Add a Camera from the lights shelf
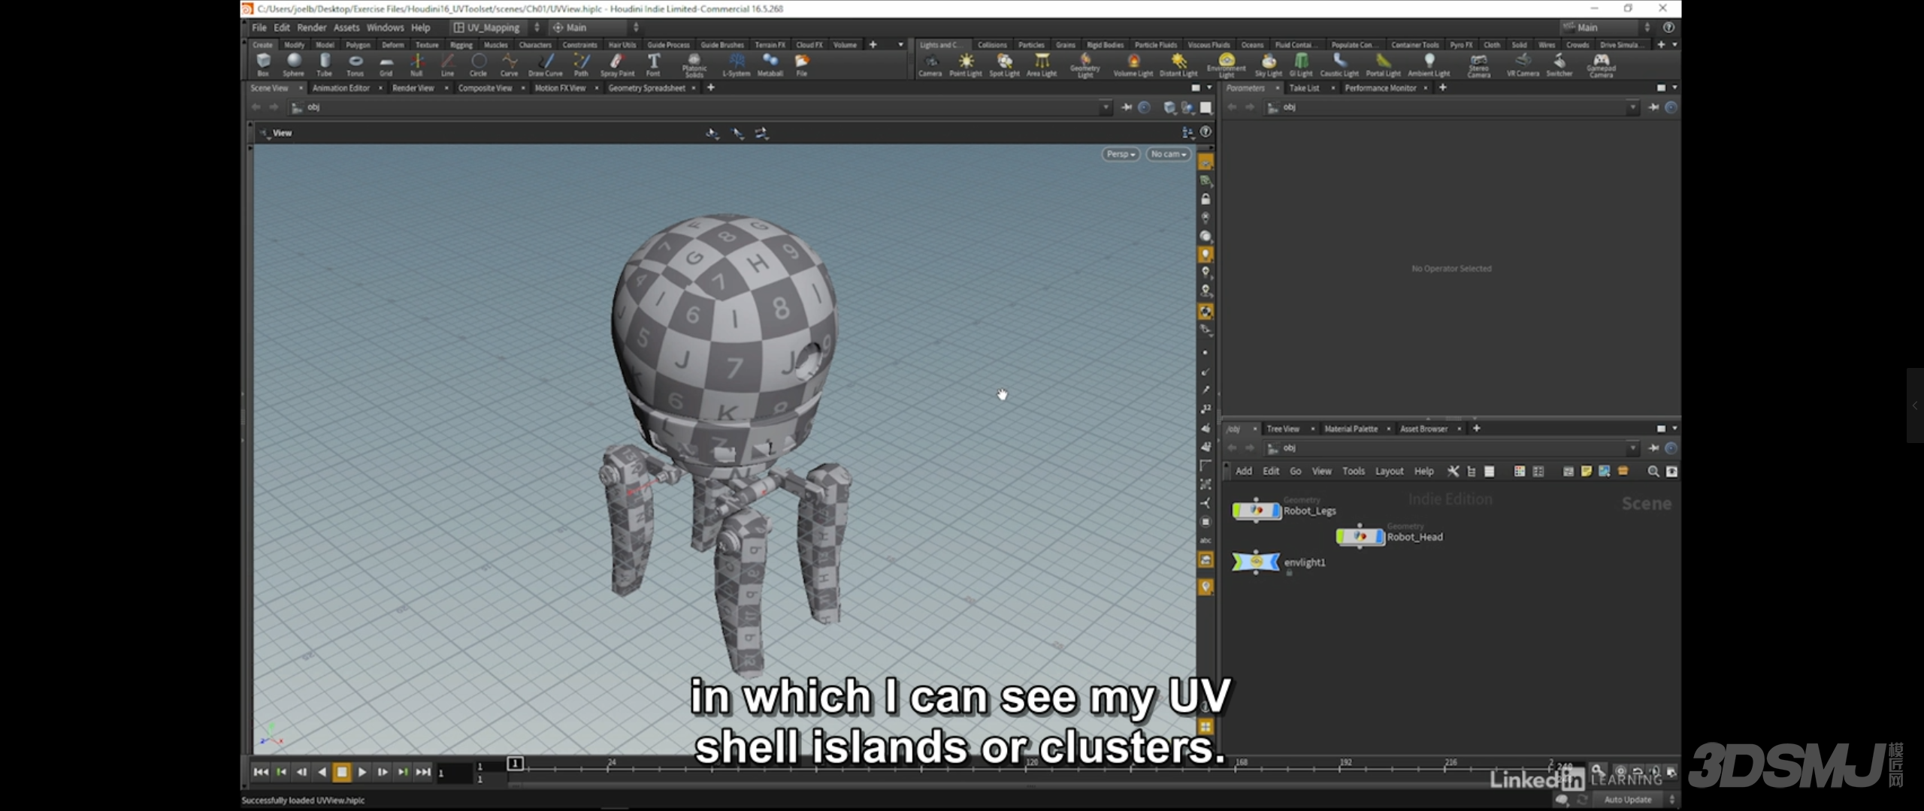The width and height of the screenshot is (1924, 811). [930, 64]
